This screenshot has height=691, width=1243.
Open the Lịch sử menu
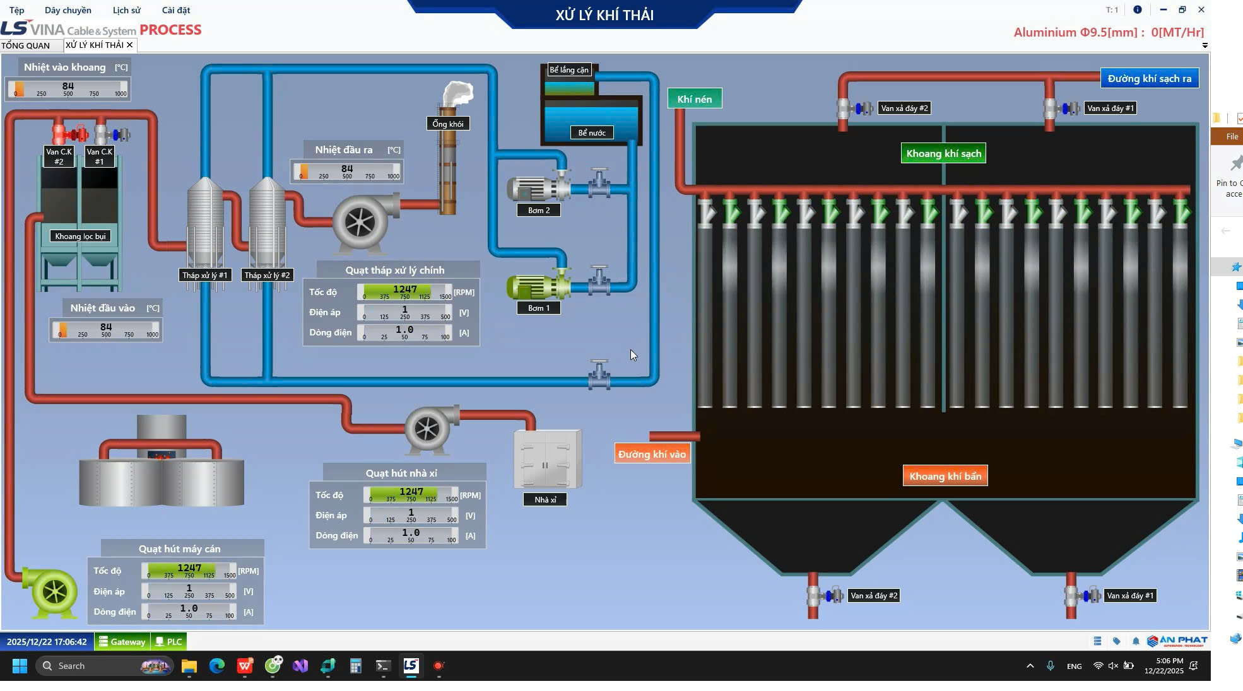[126, 9]
